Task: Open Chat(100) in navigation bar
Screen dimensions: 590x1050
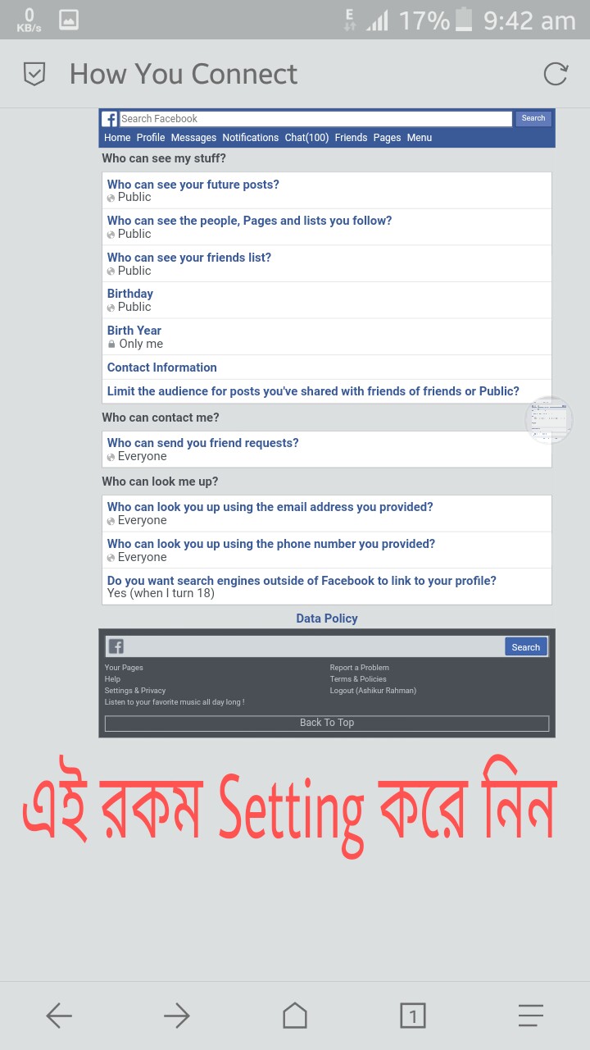Action: (x=306, y=138)
